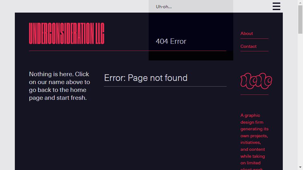Click the graphic design firm description text
Viewport: 303px width, 170px height.
tap(254, 142)
